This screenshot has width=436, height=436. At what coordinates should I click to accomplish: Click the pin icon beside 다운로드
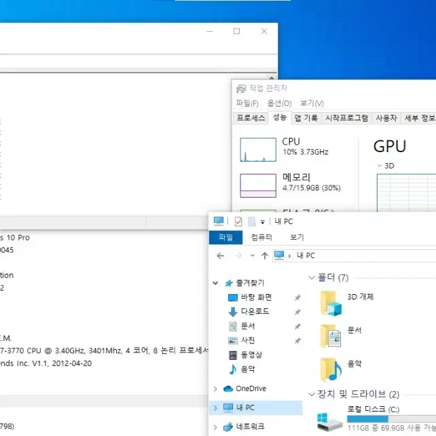pos(297,312)
